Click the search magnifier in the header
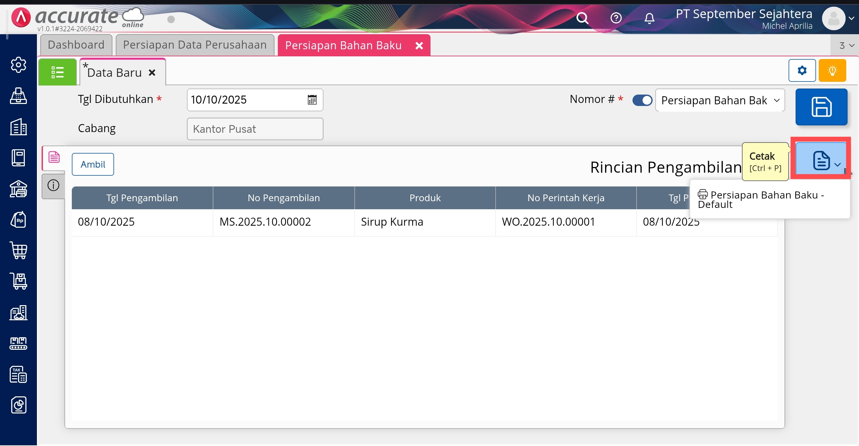The width and height of the screenshot is (859, 446). click(582, 18)
